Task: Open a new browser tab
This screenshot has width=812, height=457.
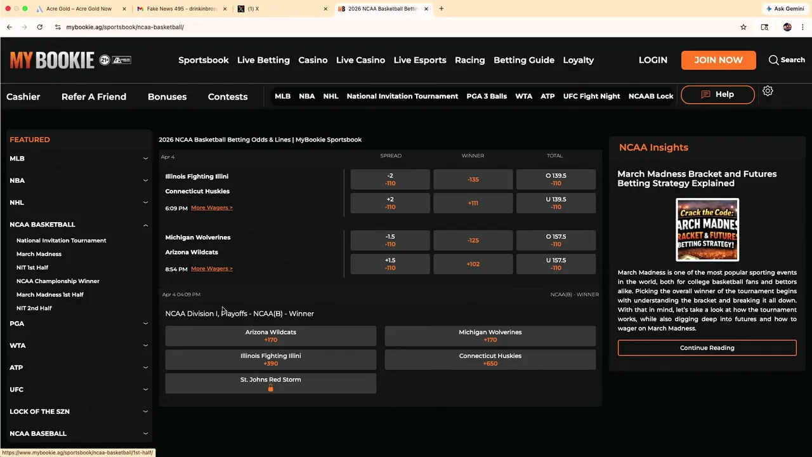Action: point(442,9)
